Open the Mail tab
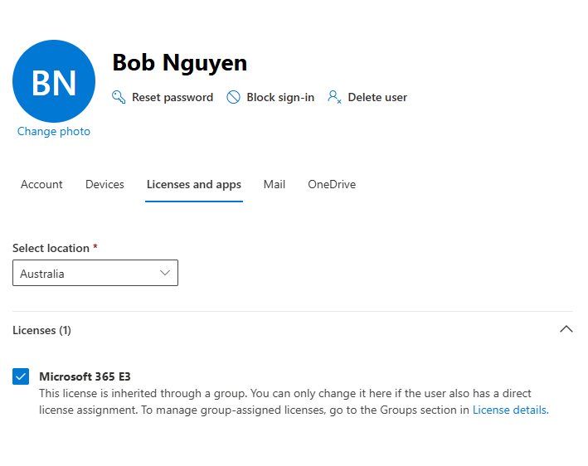The image size is (588, 466). click(275, 184)
